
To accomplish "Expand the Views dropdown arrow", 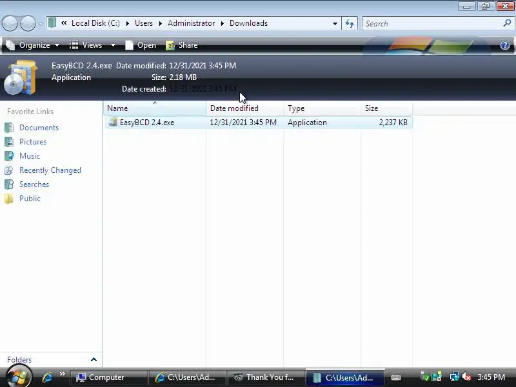I will (113, 45).
